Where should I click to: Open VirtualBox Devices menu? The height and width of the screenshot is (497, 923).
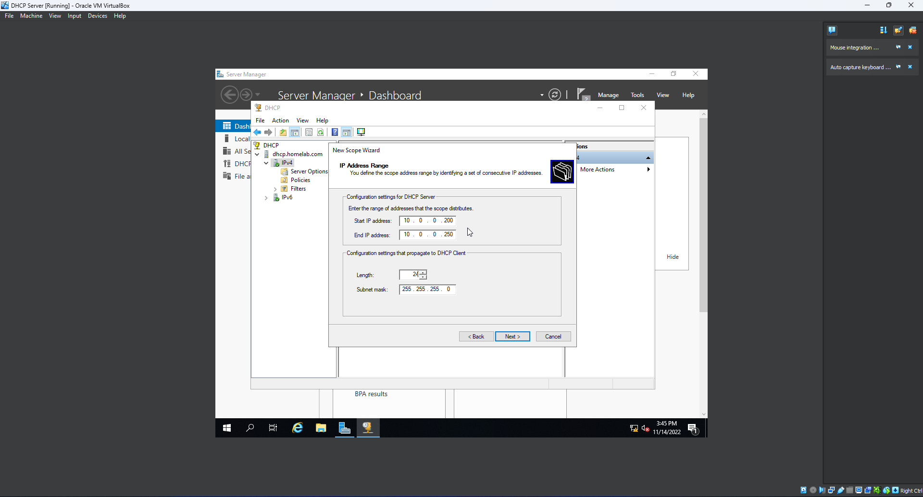pos(98,16)
